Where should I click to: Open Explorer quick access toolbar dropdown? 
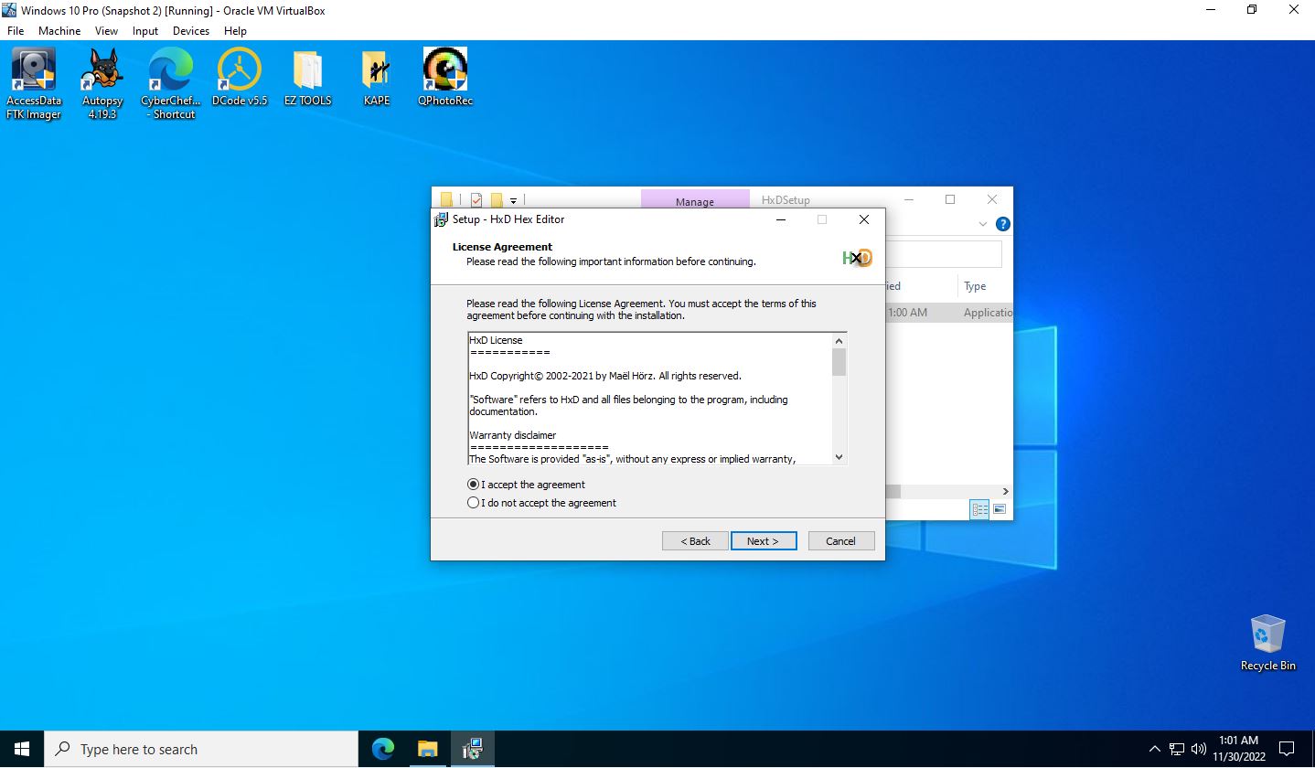(x=513, y=200)
